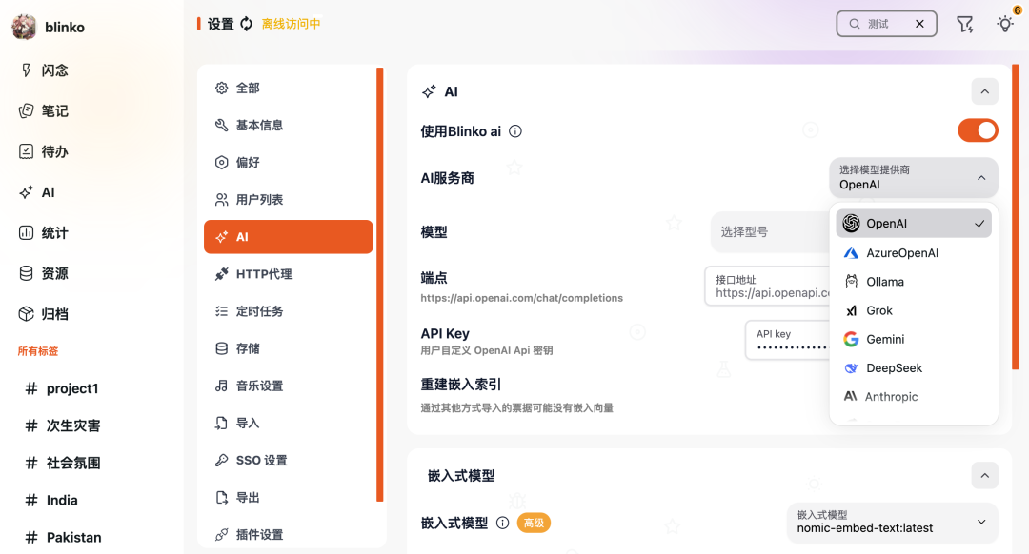Open HTTP代理 proxy settings

coord(288,274)
